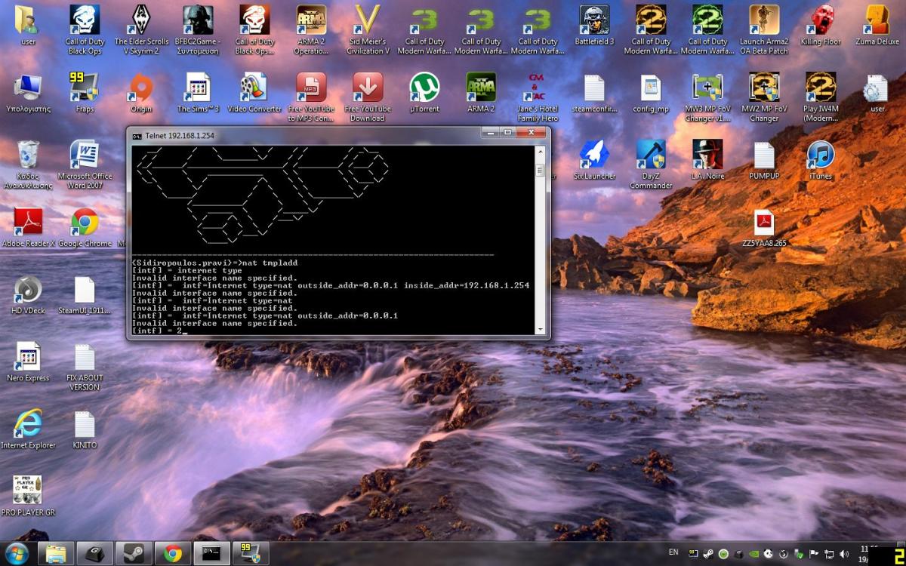Image resolution: width=906 pixels, height=566 pixels.
Task: Select the PUMPUP file icon
Action: coord(764,159)
